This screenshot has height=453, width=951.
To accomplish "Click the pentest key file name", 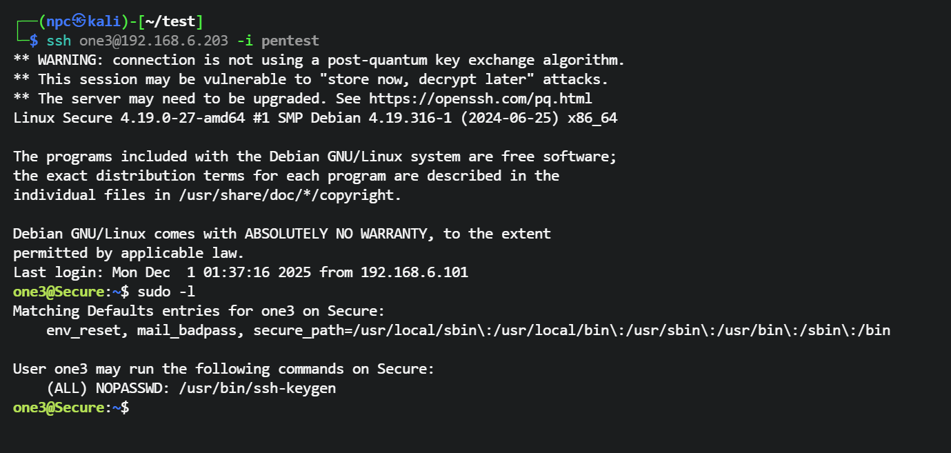I will coord(290,41).
